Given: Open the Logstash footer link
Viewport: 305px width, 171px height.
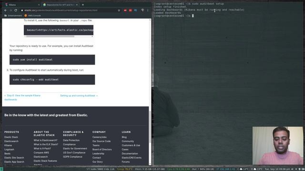Looking at the screenshot, I should pyautogui.click(x=9, y=150).
